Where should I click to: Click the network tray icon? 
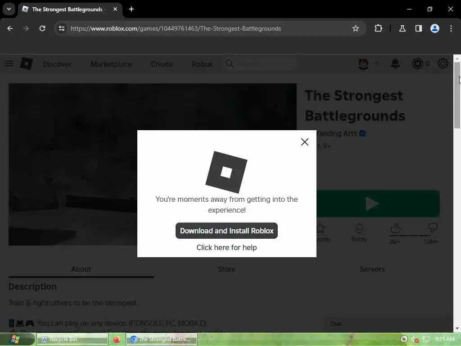(x=426, y=340)
